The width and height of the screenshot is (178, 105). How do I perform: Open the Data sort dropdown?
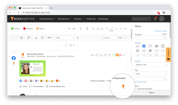pos(65,38)
